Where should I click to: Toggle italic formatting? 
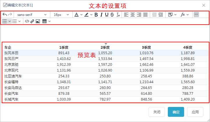[102, 14]
